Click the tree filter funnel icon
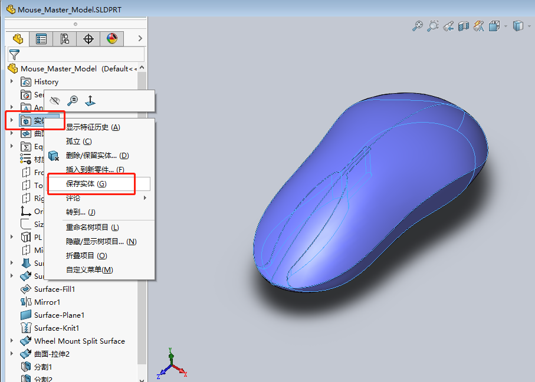 tap(14, 55)
